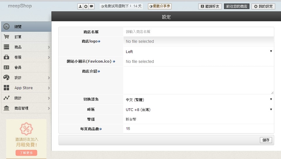Open the 時區 timezone dropdown

click(x=199, y=109)
